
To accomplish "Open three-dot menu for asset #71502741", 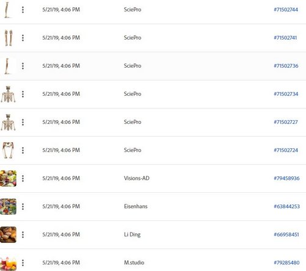I will click(x=23, y=38).
